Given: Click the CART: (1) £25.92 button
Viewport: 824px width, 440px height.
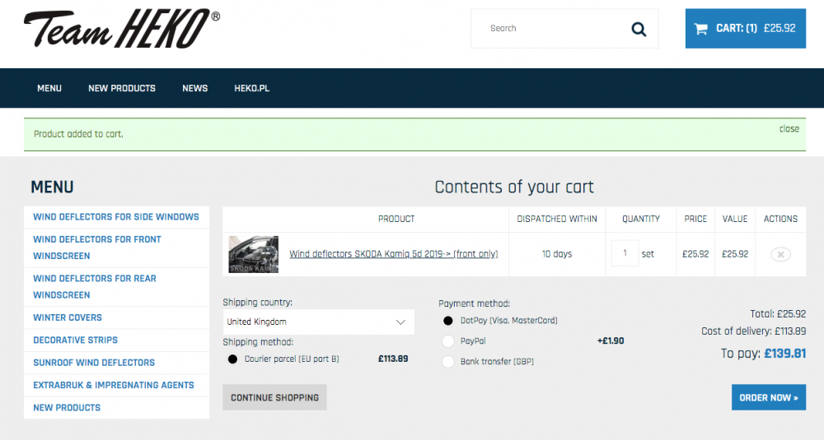Looking at the screenshot, I should pyautogui.click(x=745, y=28).
